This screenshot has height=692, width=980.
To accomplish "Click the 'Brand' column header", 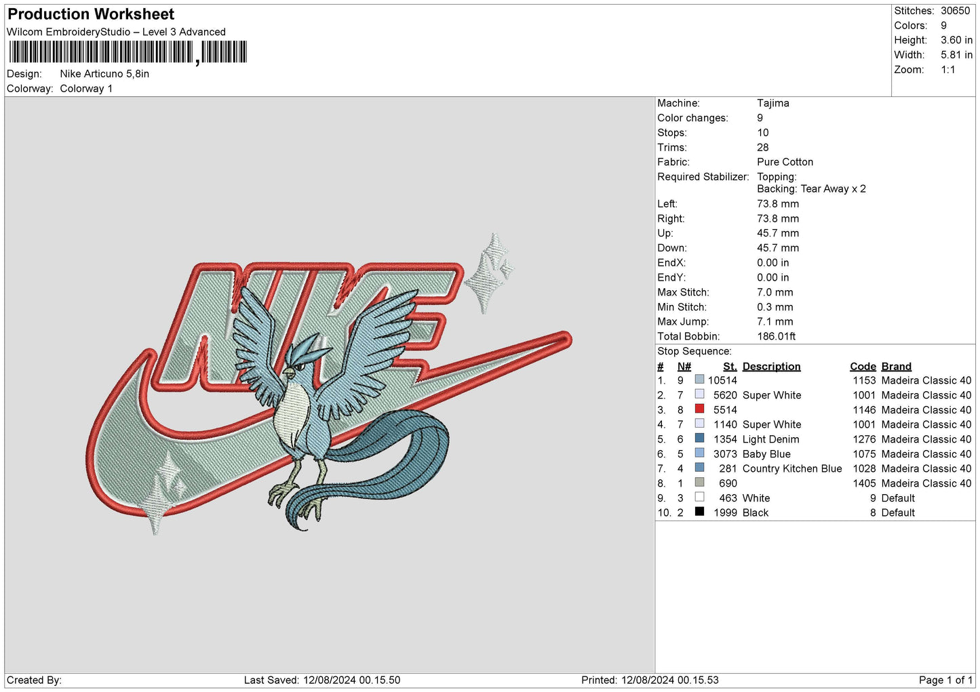I will pos(896,366).
